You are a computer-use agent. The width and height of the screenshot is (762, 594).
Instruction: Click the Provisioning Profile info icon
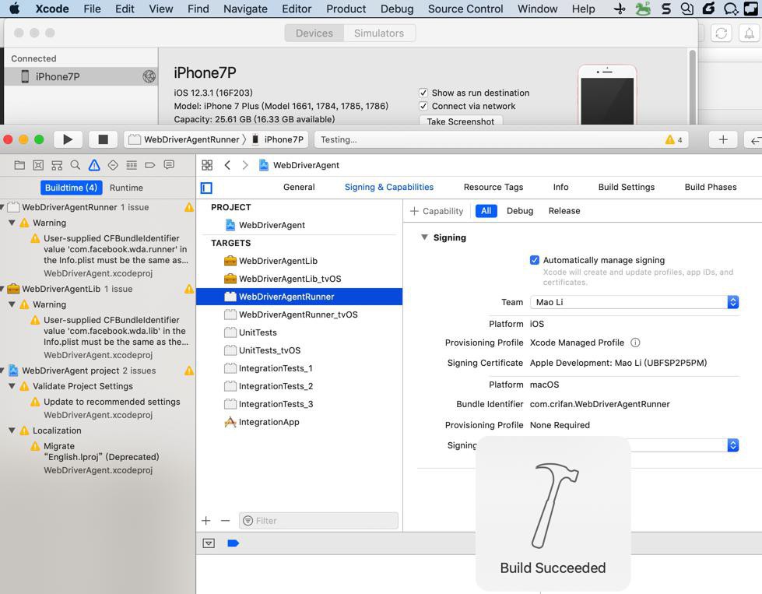pyautogui.click(x=635, y=343)
